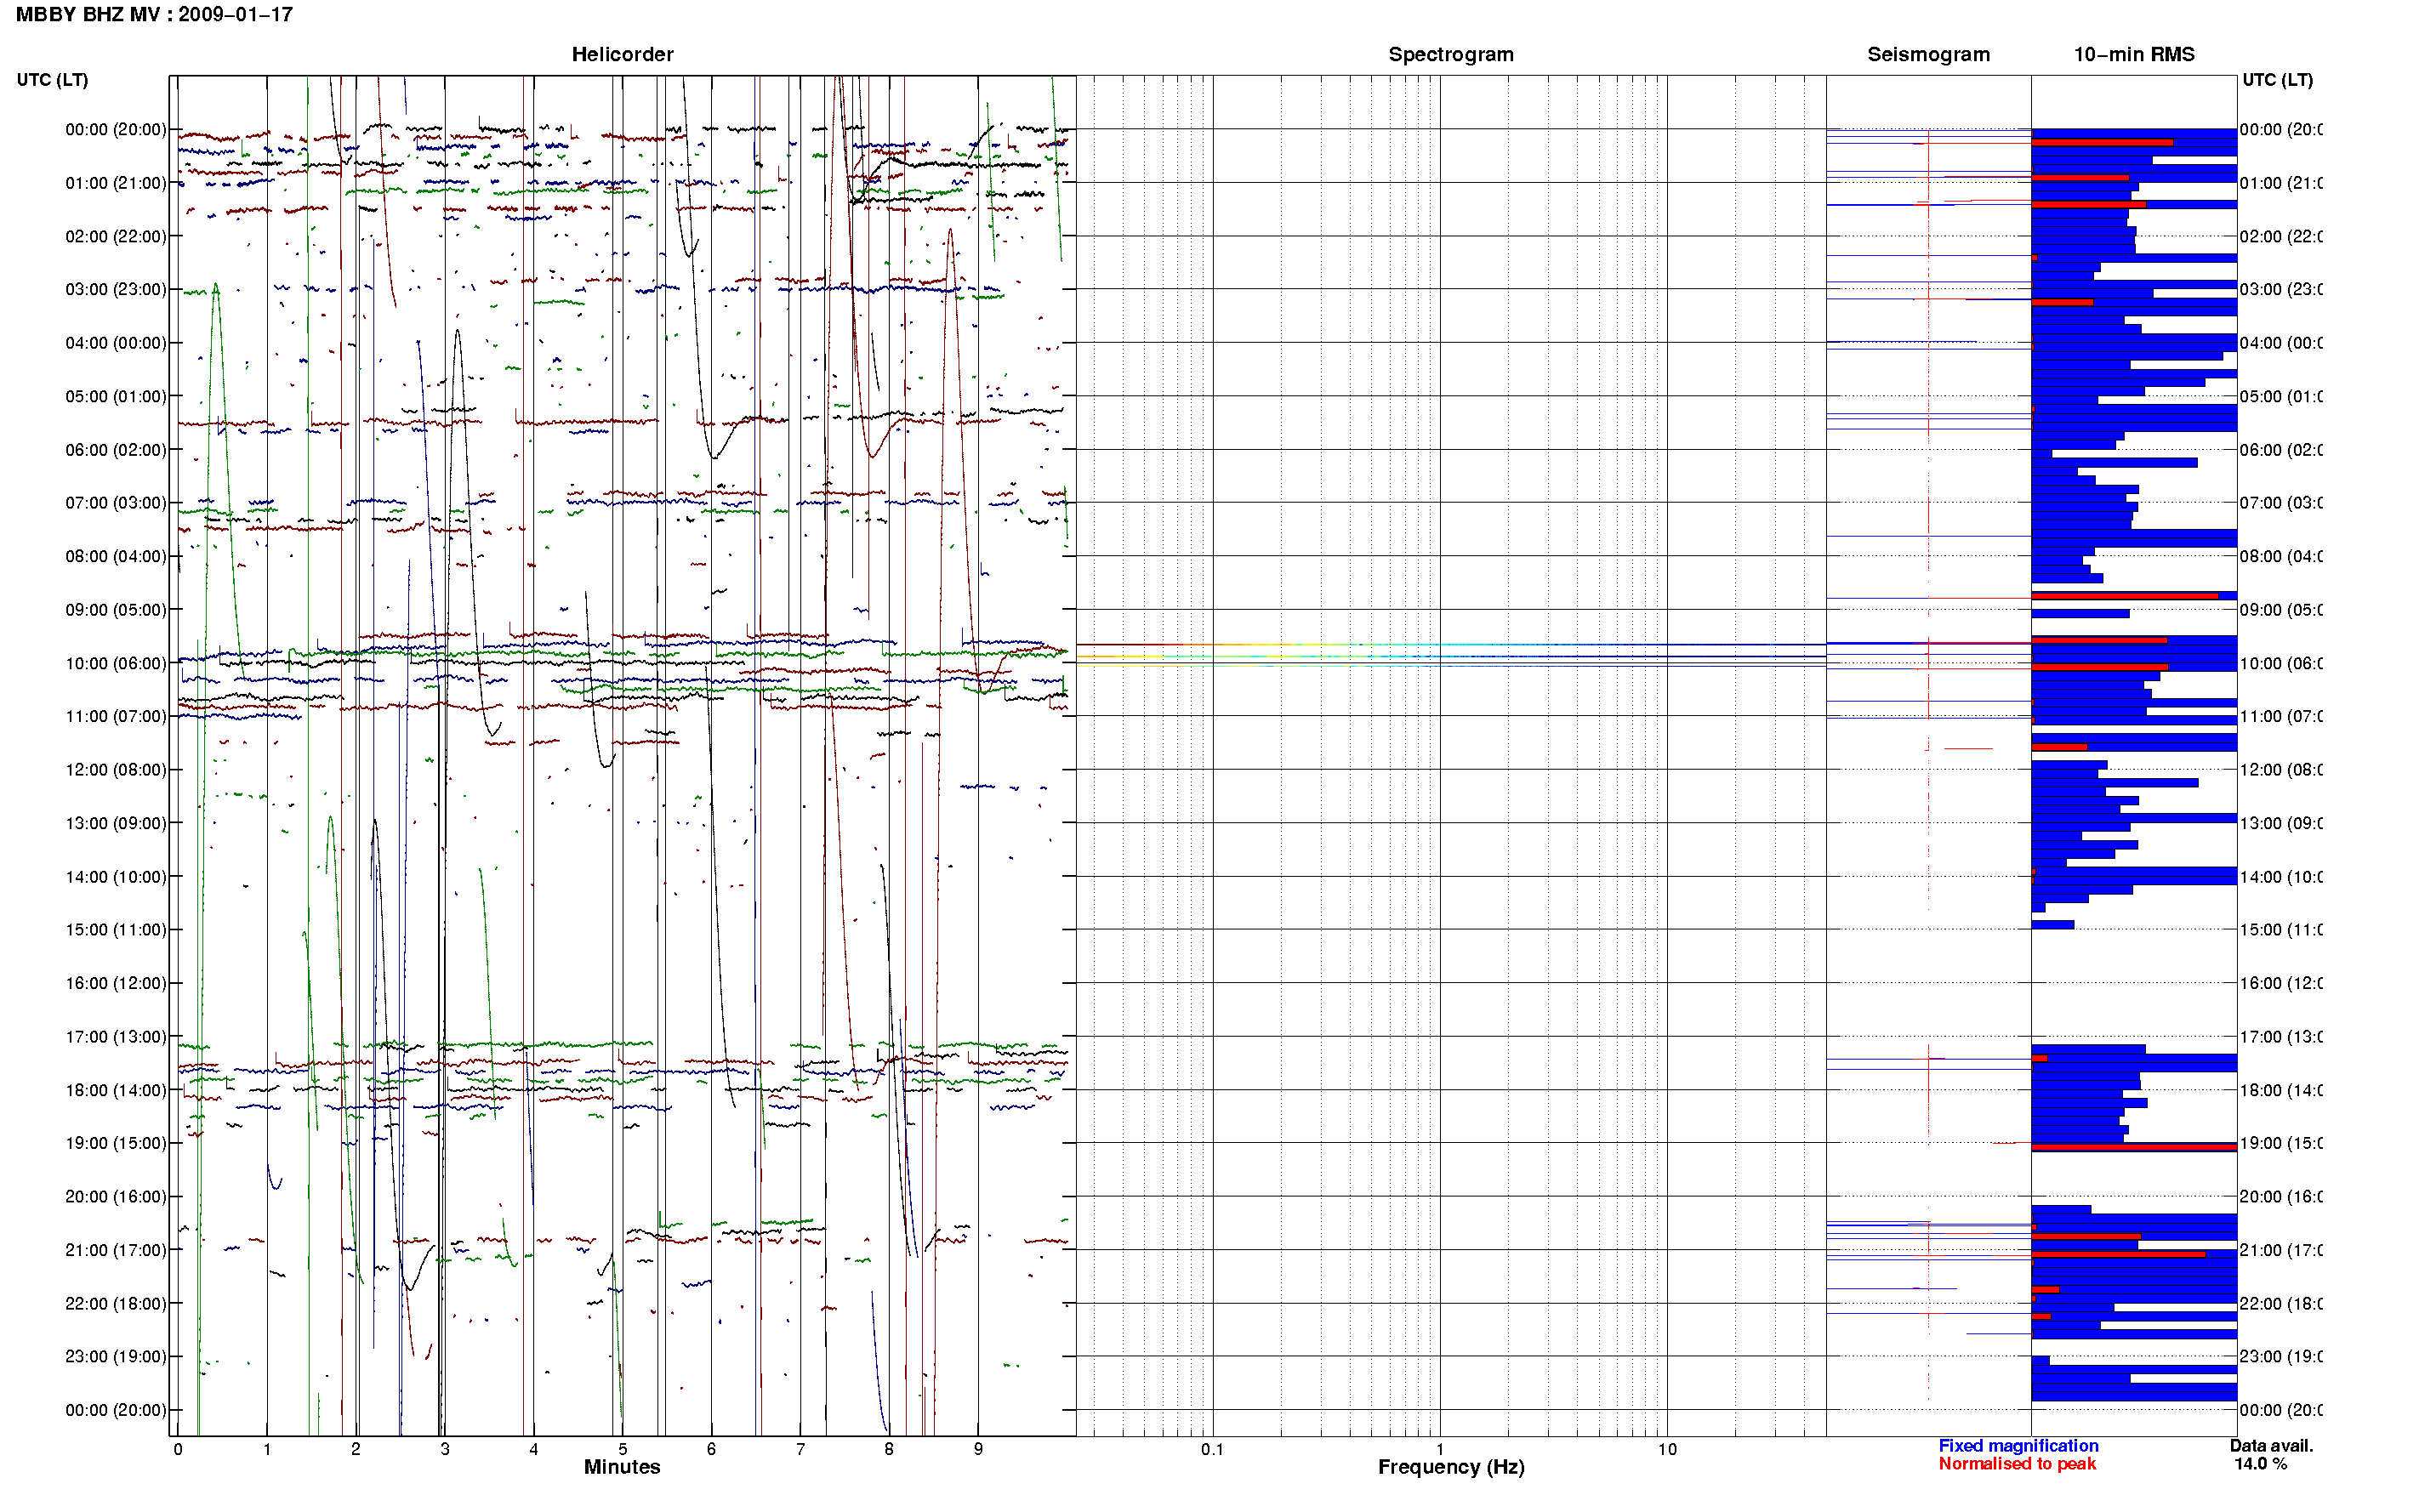Click the '1' Hz frequency tick label
The width and height of the screenshot is (2419, 1512).
pyautogui.click(x=1440, y=1449)
